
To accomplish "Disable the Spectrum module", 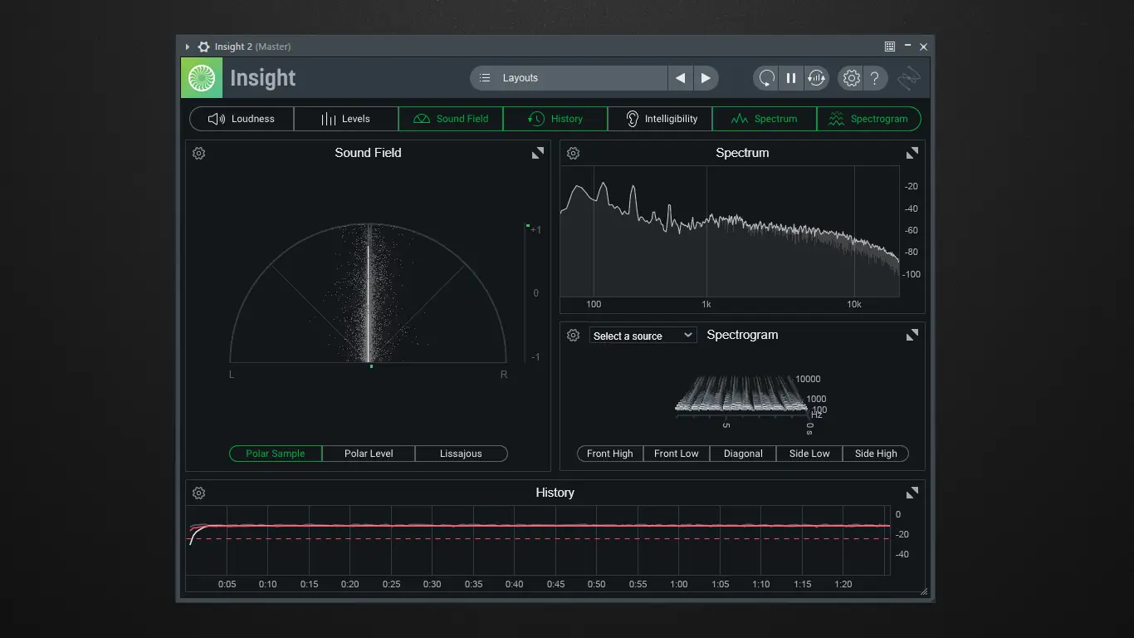I will [x=765, y=119].
